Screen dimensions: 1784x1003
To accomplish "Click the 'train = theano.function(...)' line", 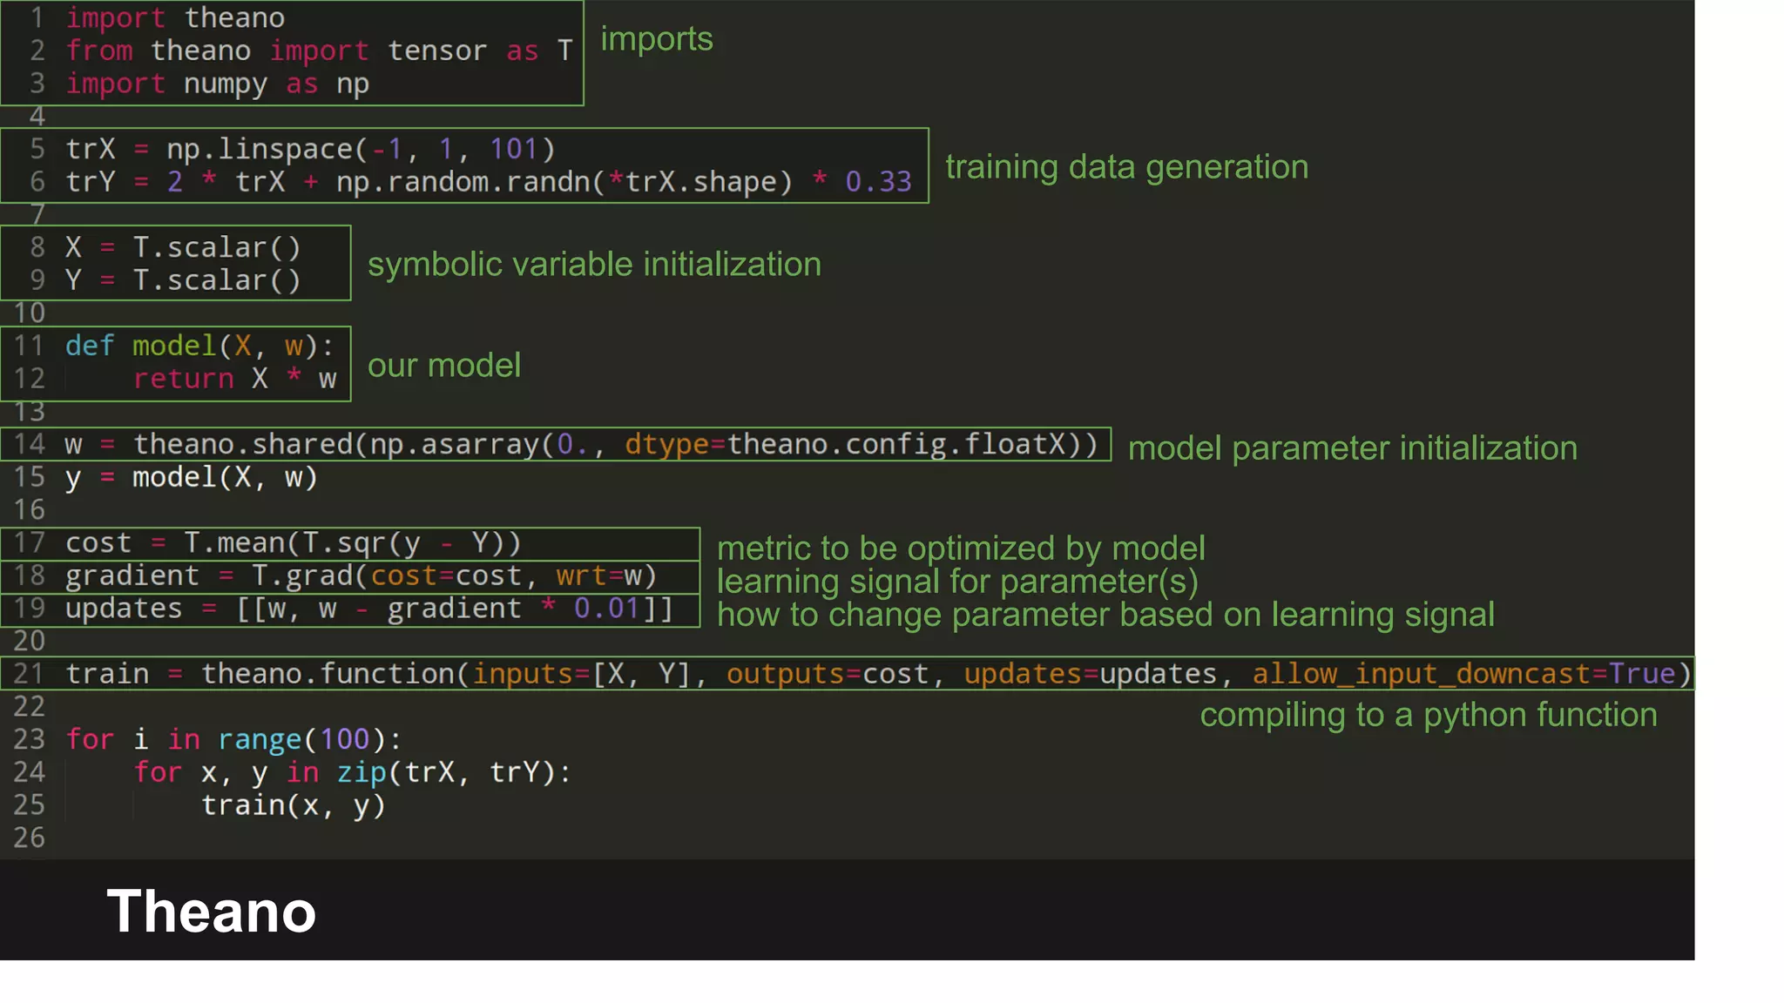I will click(879, 674).
